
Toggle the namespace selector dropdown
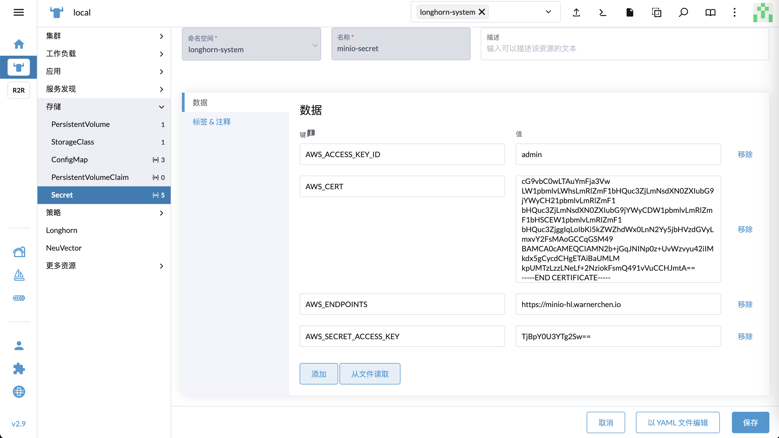tap(548, 12)
